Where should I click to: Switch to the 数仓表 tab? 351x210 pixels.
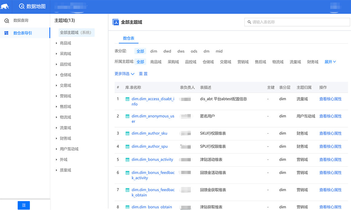pos(128,38)
